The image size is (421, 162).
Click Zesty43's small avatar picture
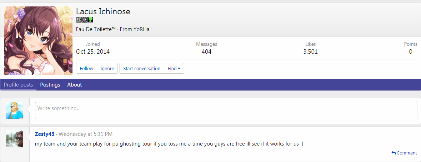15,139
